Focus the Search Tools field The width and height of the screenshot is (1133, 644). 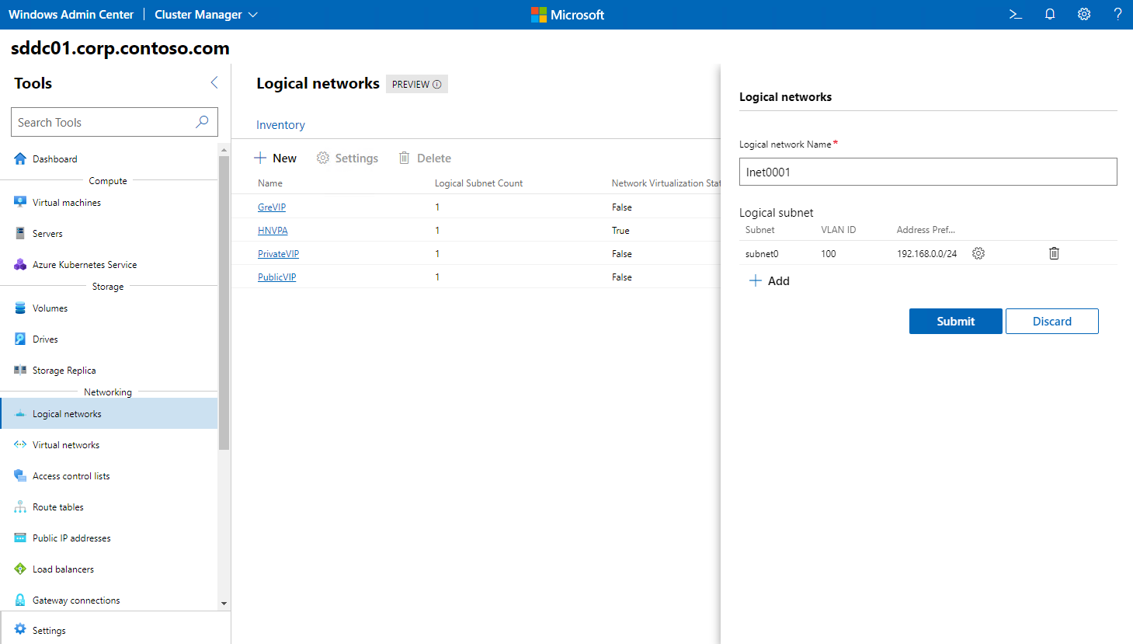114,122
